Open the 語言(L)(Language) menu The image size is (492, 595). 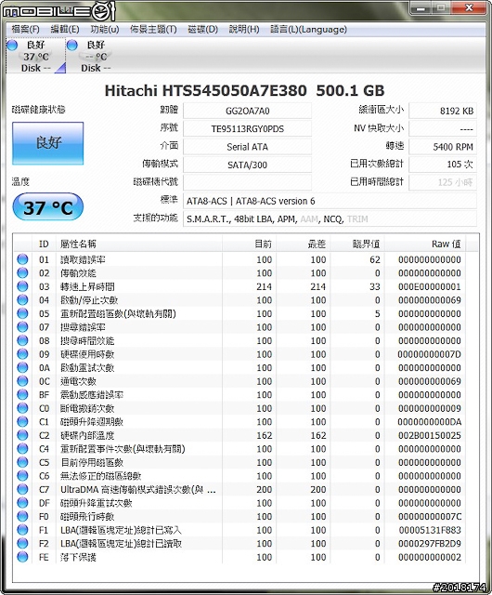(308, 29)
